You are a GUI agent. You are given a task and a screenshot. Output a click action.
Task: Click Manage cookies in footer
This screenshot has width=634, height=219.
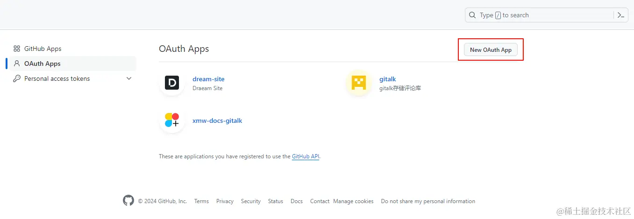click(x=353, y=201)
